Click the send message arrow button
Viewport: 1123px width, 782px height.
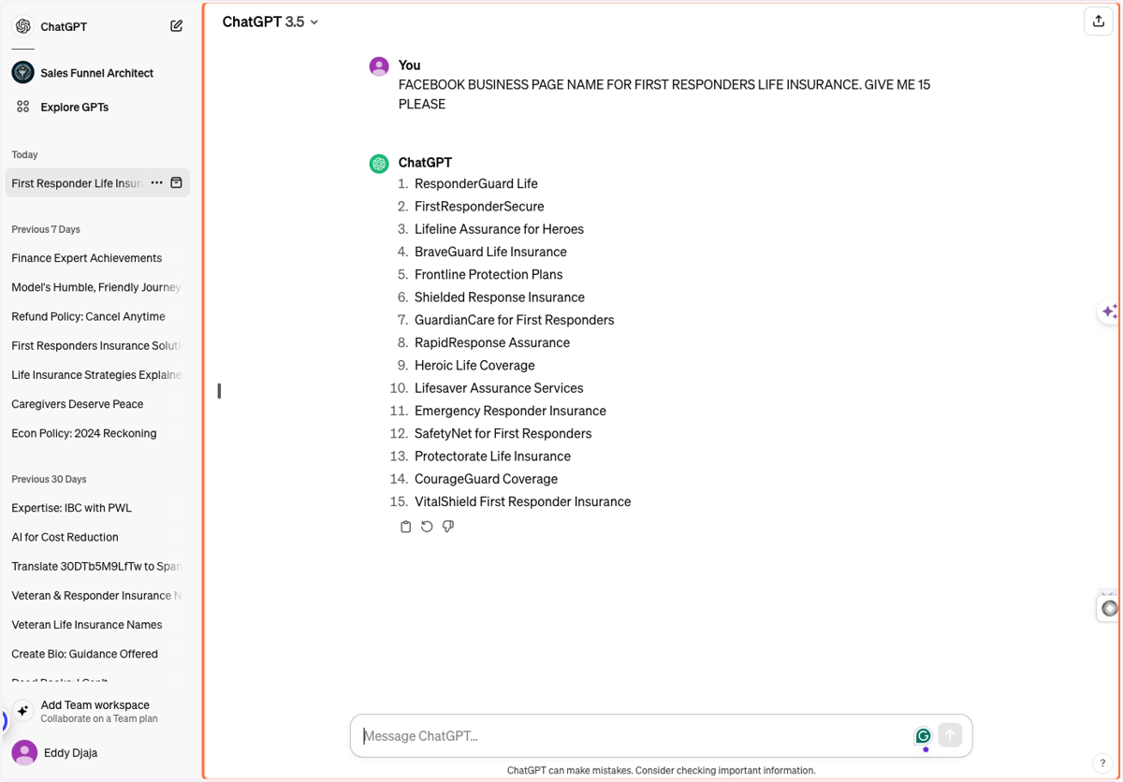coord(950,735)
